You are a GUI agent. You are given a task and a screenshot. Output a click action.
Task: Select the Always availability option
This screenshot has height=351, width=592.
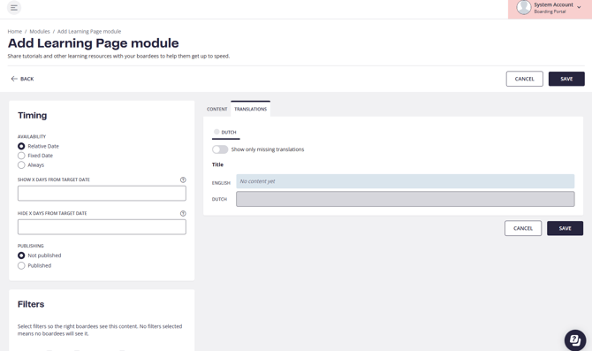21,165
